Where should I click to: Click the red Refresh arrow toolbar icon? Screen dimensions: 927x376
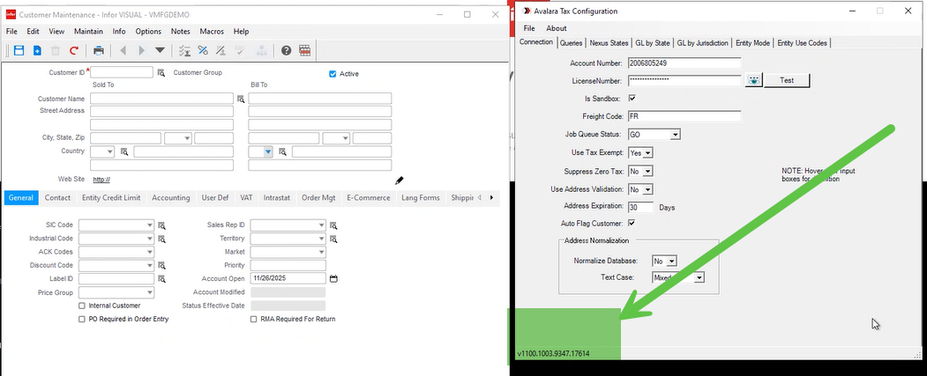coord(74,51)
